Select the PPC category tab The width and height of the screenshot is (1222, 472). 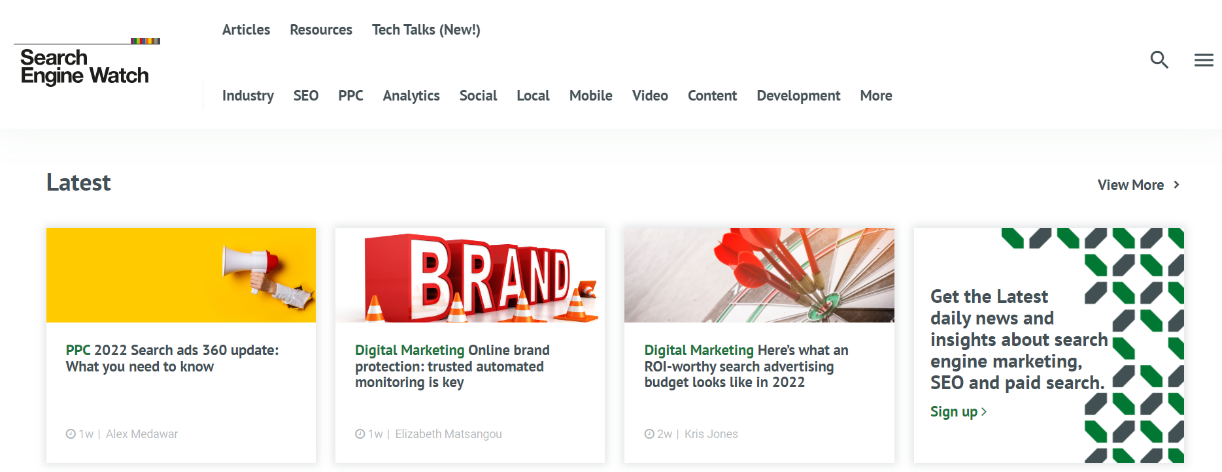point(350,96)
